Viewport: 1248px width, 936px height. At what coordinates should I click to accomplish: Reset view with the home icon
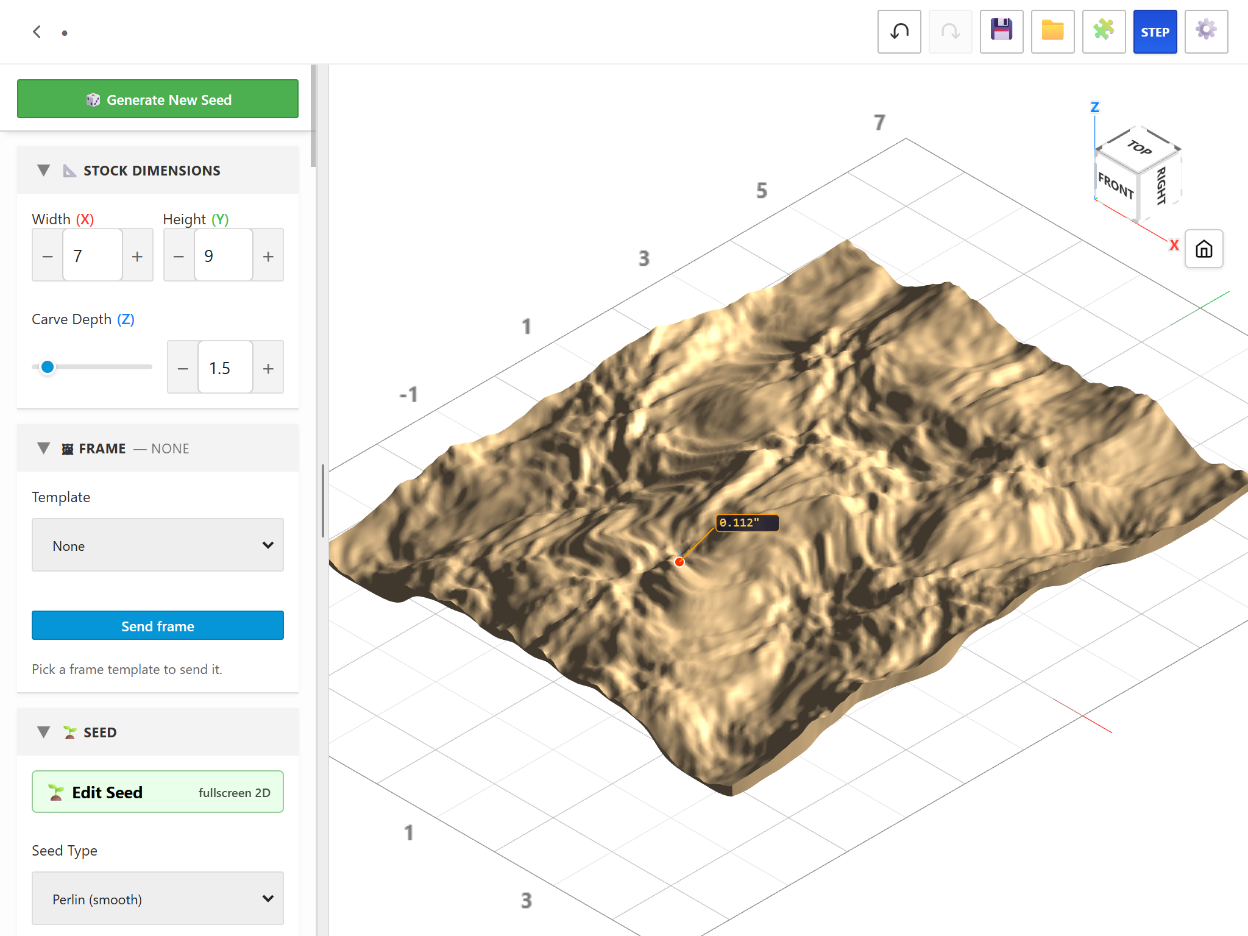[x=1204, y=249]
